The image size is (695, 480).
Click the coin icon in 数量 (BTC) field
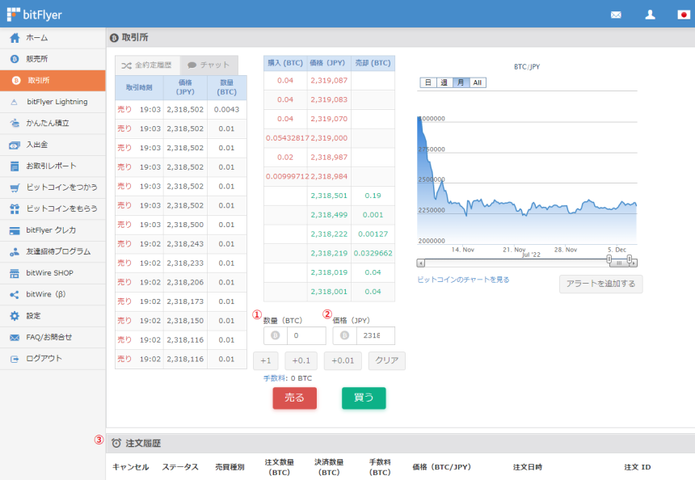coord(276,335)
